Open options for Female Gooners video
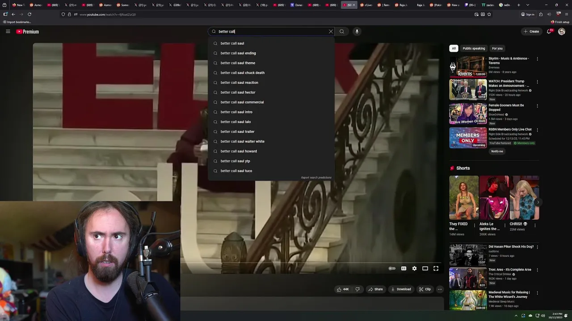This screenshot has width=572, height=321. (537, 106)
